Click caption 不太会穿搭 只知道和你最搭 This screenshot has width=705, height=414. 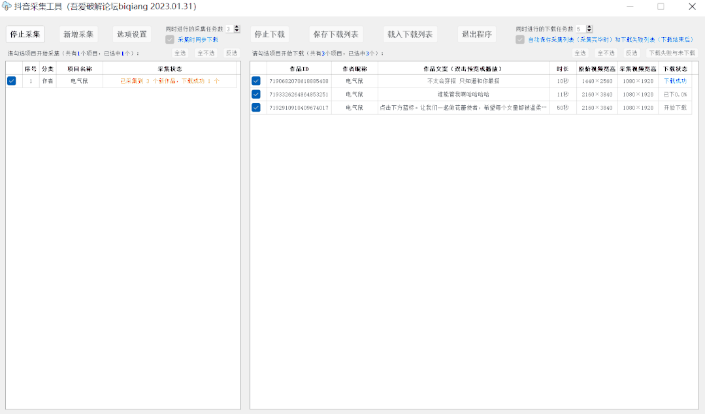(463, 81)
